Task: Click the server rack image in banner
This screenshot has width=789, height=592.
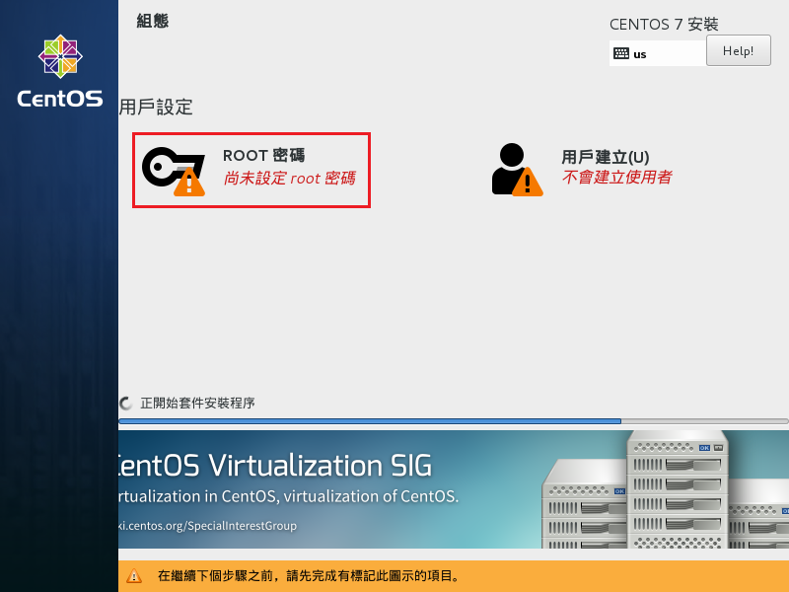Action: [665, 489]
